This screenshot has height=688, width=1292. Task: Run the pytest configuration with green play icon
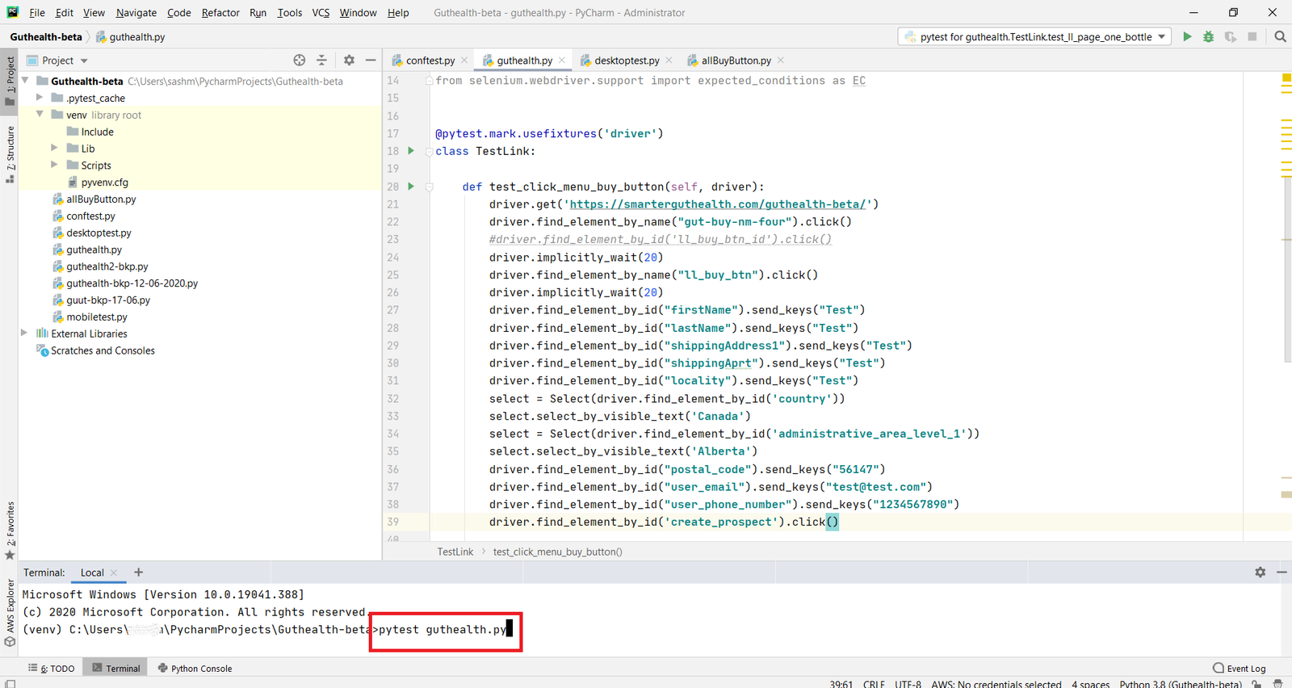1187,36
